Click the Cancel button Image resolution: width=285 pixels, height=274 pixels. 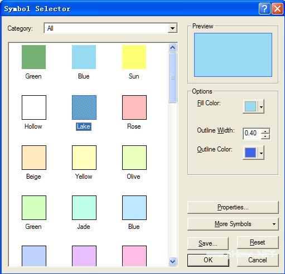coord(258,260)
